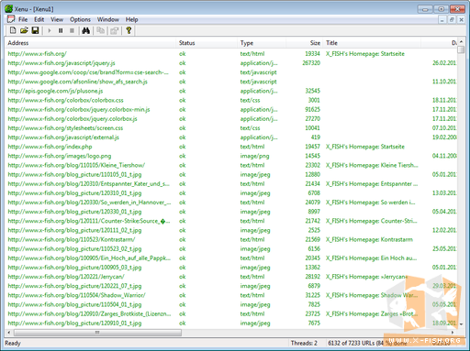Click title 'X_FISH's Homepage: Kontrastarm'
This screenshot has height=351, width=470.
coord(369,239)
